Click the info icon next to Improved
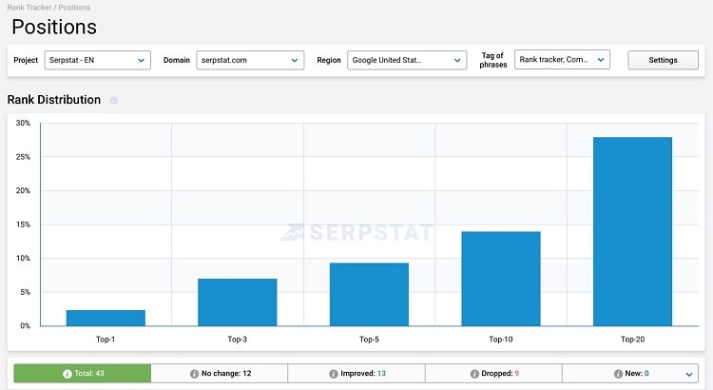713x390 pixels. tap(334, 373)
